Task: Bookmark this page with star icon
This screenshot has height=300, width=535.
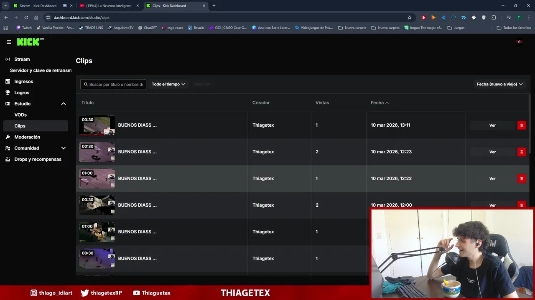Action: point(410,17)
